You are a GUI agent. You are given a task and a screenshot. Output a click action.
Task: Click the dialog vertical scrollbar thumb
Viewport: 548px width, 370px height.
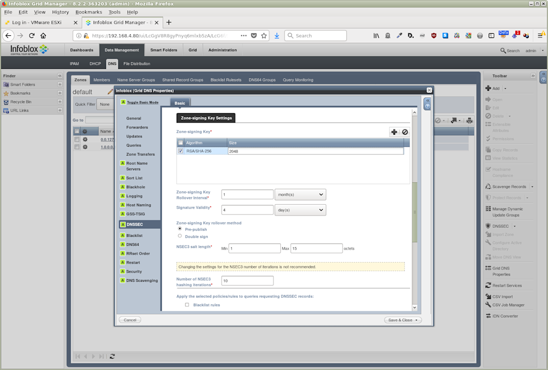click(x=415, y=212)
